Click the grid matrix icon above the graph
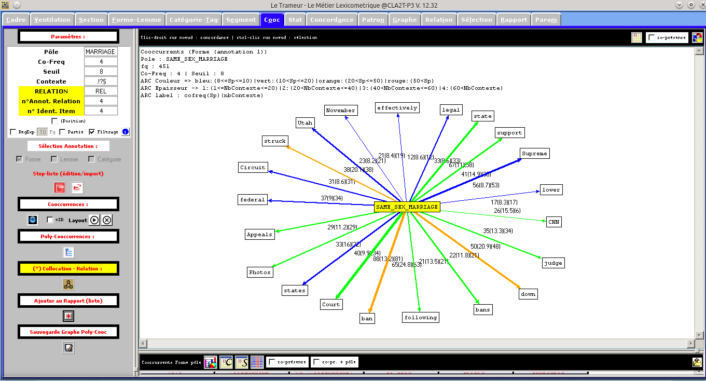 click(636, 37)
